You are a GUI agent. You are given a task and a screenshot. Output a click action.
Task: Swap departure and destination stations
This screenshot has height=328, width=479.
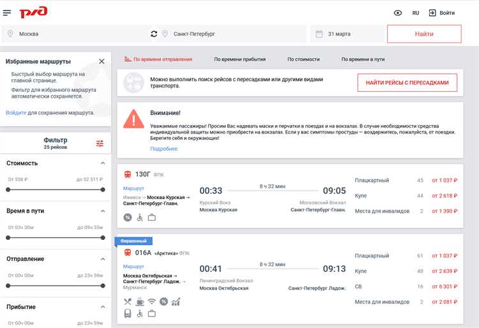click(x=154, y=34)
